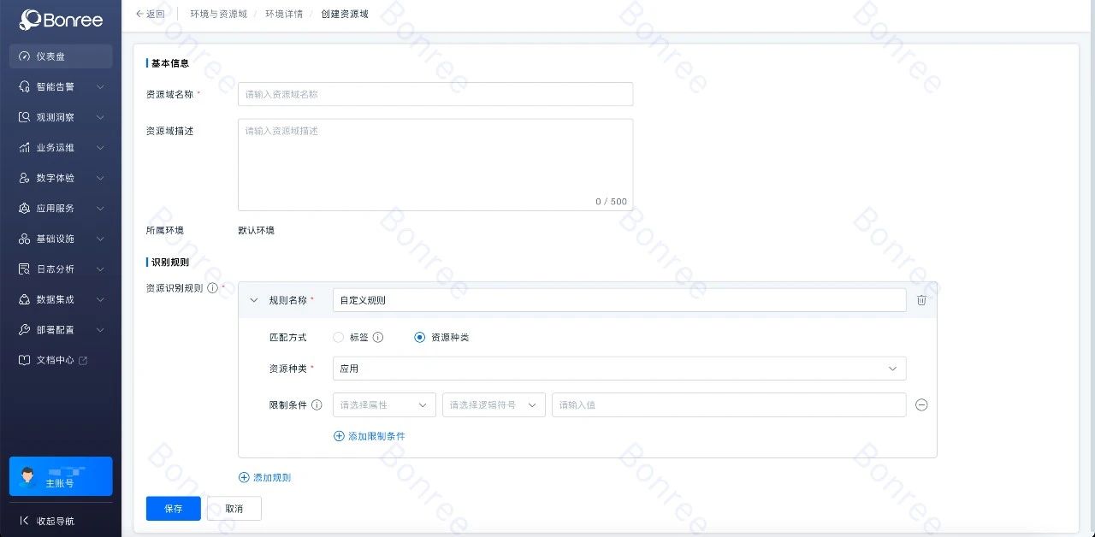Click info icon beside 资源识别规则

(212, 288)
